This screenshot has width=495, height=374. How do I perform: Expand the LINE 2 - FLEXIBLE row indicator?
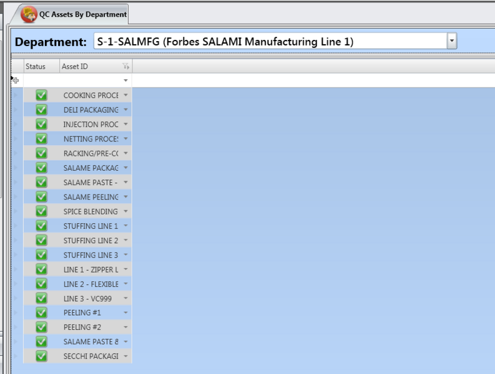coord(16,284)
